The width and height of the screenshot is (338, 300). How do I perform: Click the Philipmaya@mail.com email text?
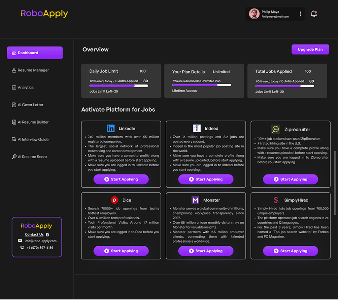(275, 17)
